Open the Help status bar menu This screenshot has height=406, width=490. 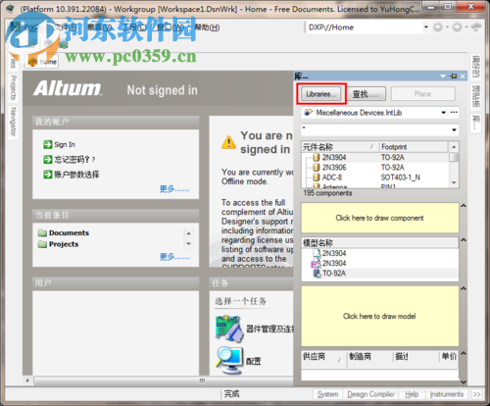[x=412, y=394]
